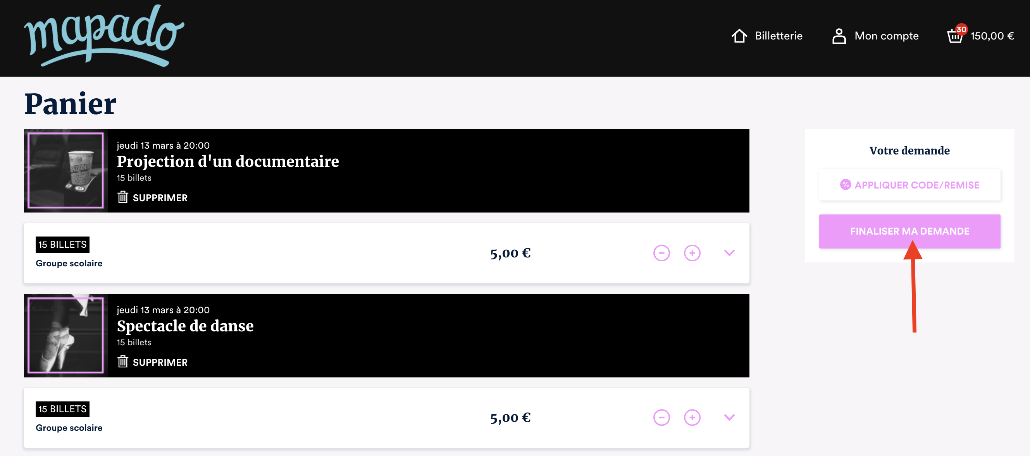The height and width of the screenshot is (456, 1030).
Task: Open the shopping basket icon with 30 badge
Action: pos(955,35)
